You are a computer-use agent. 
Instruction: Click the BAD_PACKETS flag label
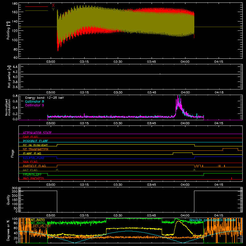pos(34,178)
